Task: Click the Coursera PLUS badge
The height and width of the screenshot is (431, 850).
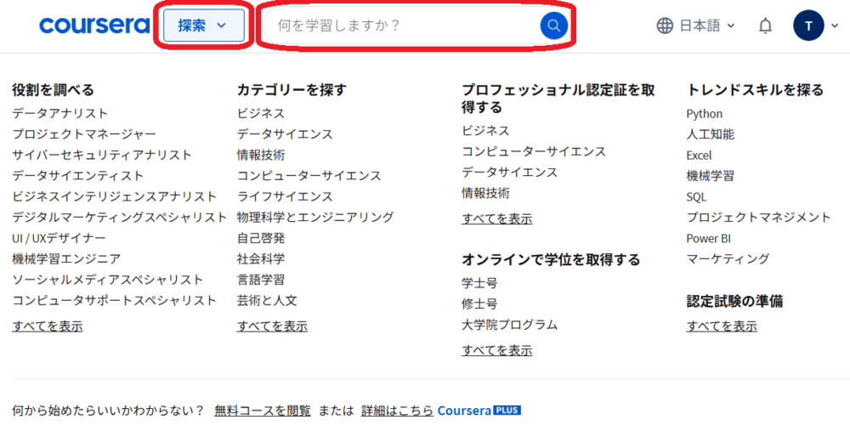Action: click(x=507, y=410)
